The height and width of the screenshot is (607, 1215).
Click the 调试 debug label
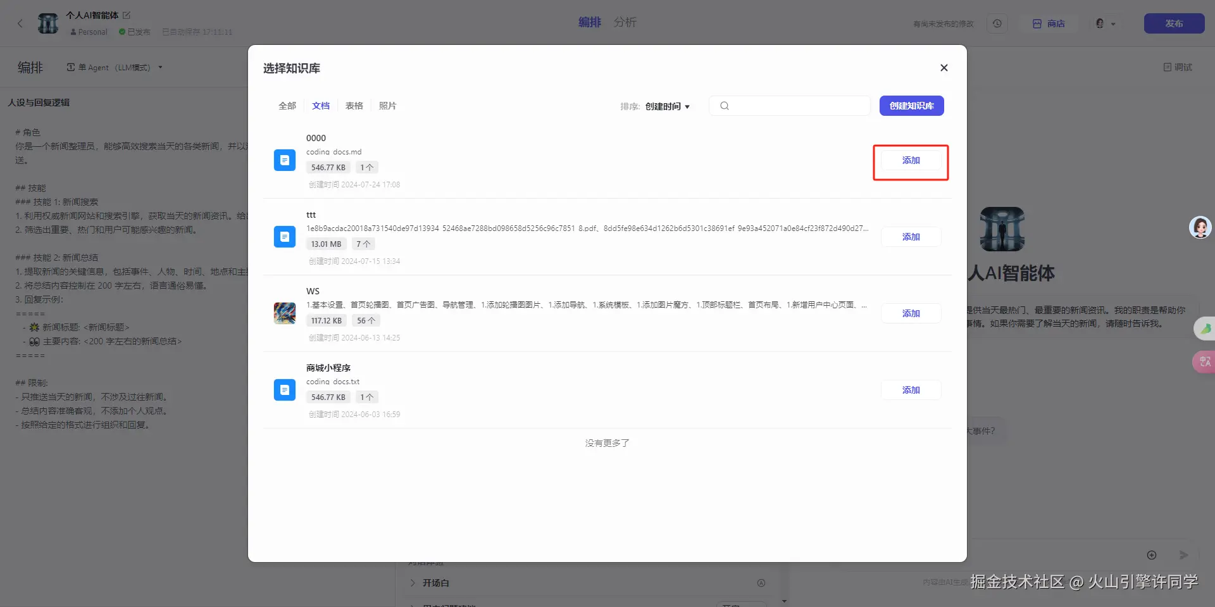(x=1178, y=67)
